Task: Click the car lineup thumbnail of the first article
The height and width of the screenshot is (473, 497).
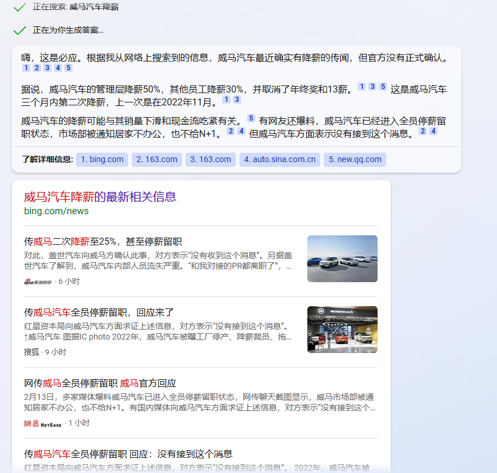Action: click(342, 258)
